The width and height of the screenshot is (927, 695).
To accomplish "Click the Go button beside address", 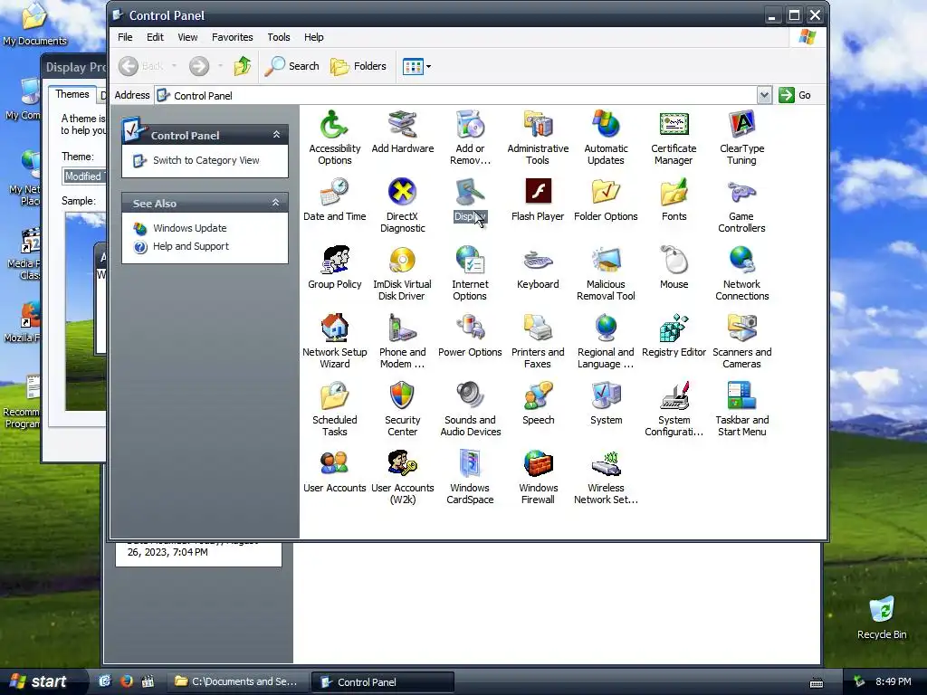I will (795, 95).
